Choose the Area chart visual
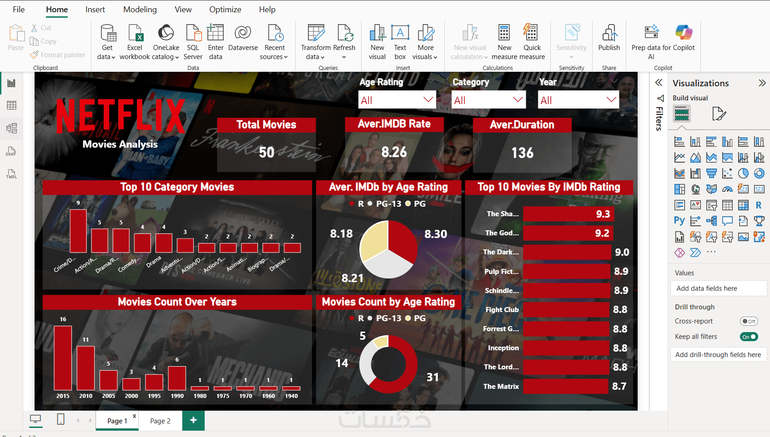The height and width of the screenshot is (437, 770). click(695, 158)
